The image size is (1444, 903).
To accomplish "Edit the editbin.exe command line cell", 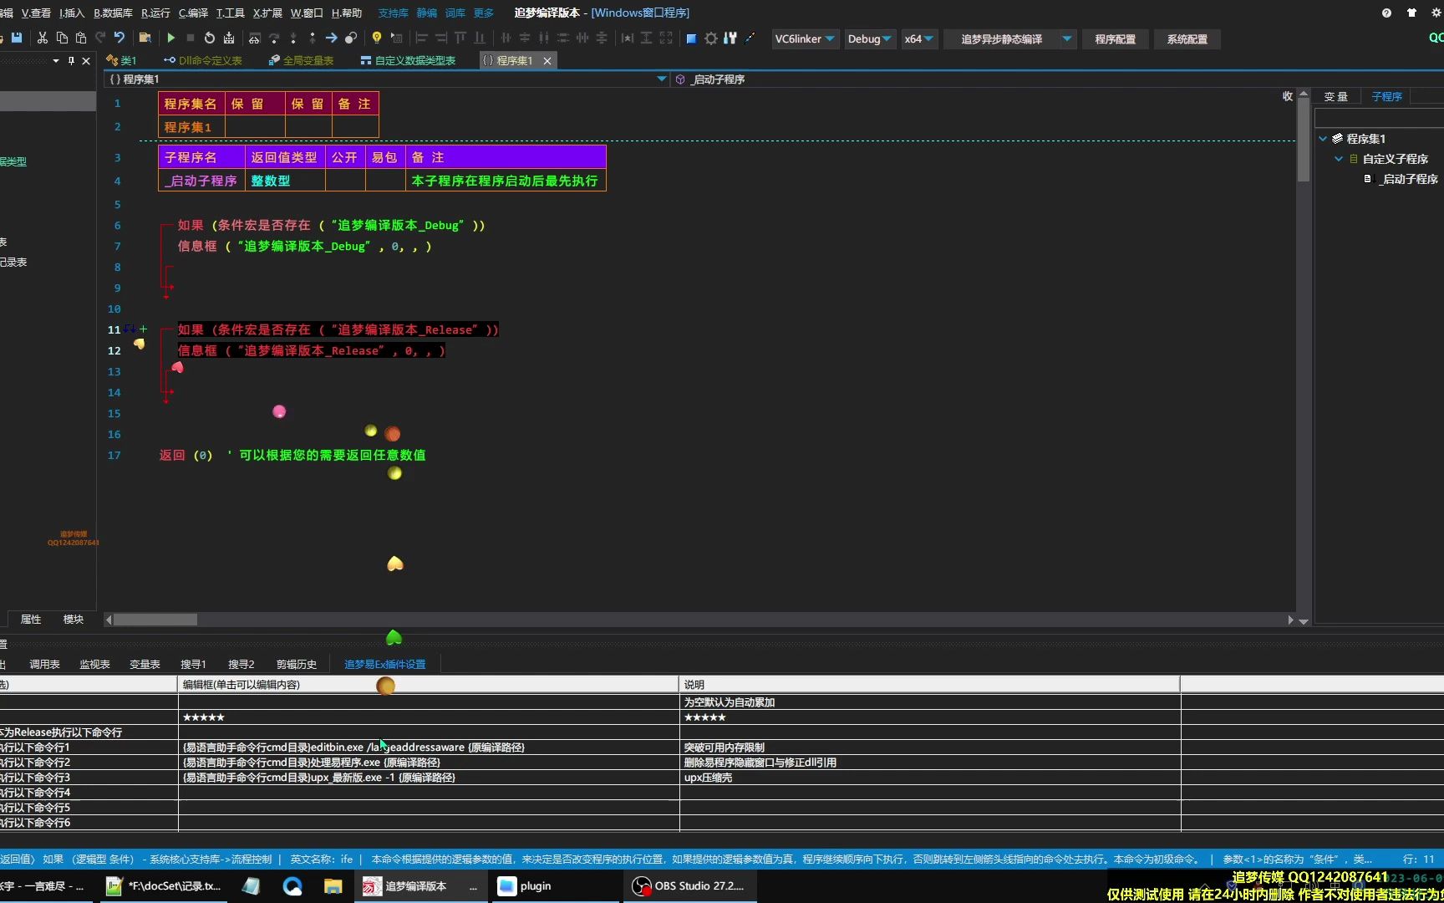I will 429,747.
